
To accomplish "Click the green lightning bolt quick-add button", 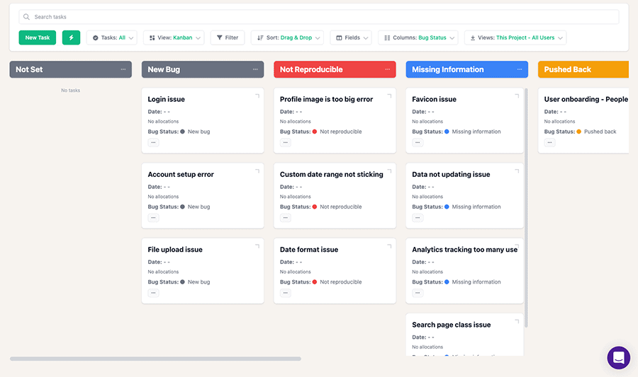I will point(71,37).
